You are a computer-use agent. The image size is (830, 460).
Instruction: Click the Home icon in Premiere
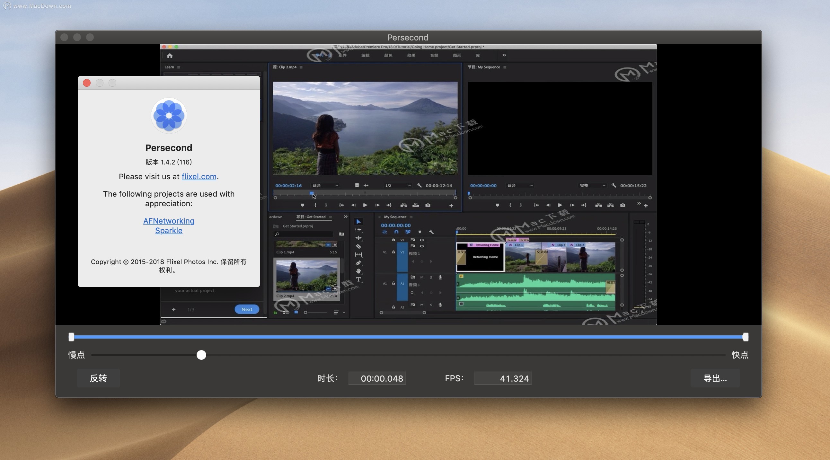click(x=170, y=55)
